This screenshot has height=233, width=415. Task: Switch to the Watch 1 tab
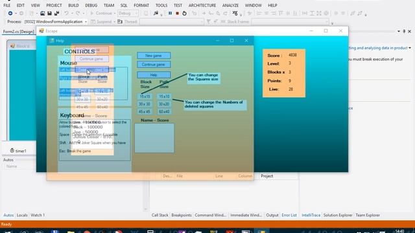pyautogui.click(x=38, y=216)
